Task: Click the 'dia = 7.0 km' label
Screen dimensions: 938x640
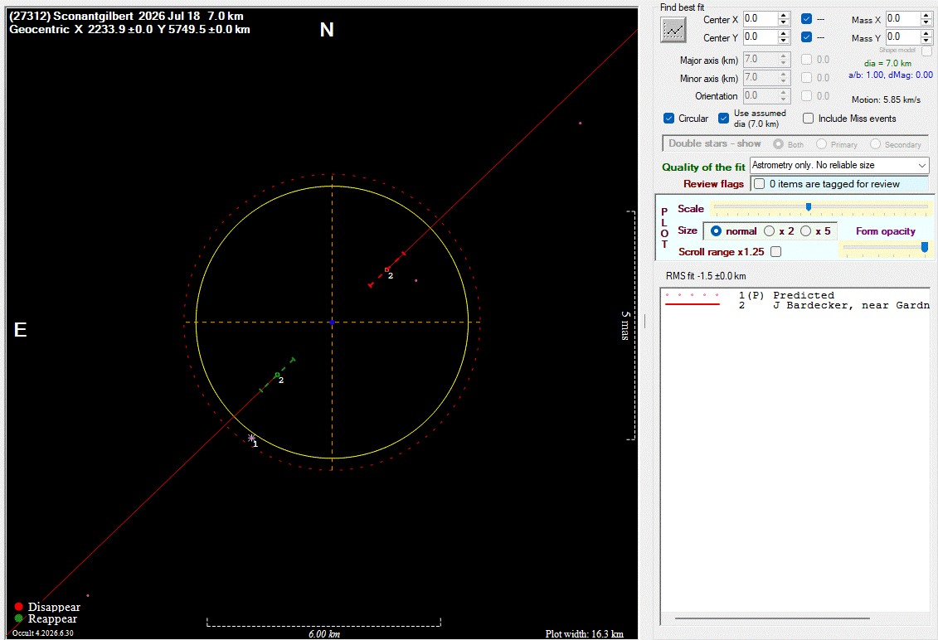Action: coord(887,63)
